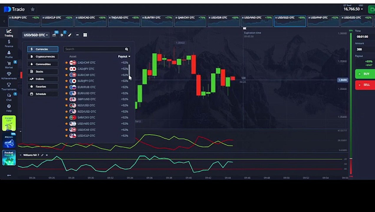Toggle favorite star for CAD/JPY OTC

pyautogui.click(x=66, y=69)
